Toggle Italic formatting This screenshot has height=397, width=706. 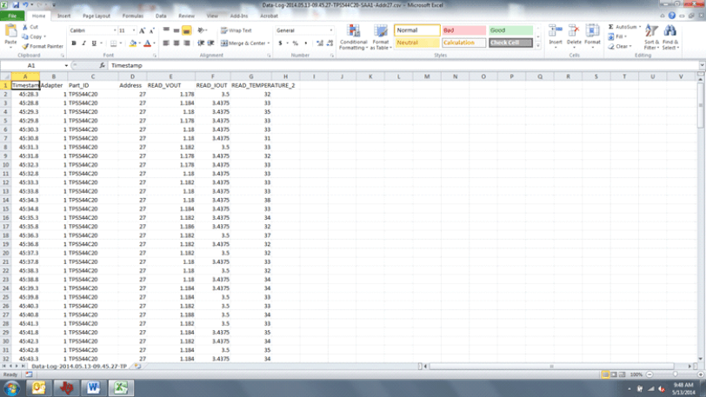84,43
